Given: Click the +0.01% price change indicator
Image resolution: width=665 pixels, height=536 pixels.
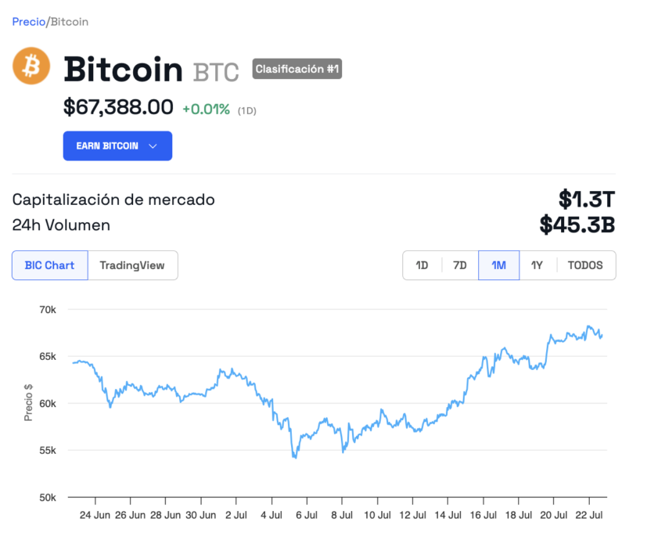Looking at the screenshot, I should pos(206,110).
